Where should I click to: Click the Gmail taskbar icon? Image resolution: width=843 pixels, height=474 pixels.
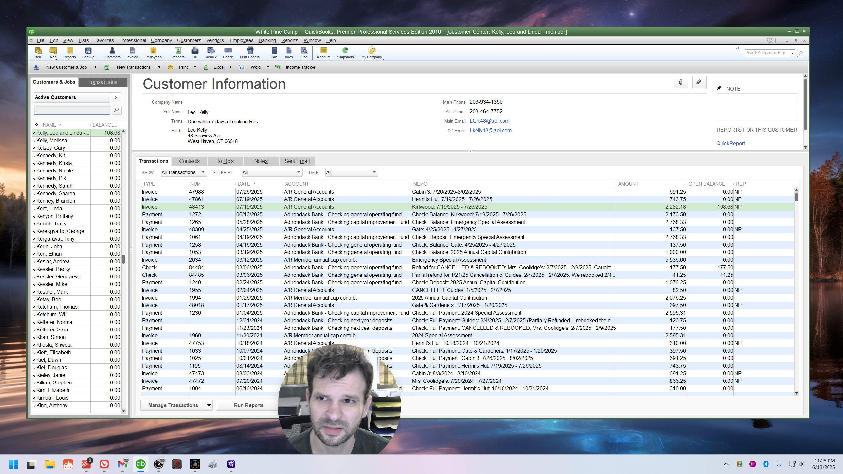click(122, 464)
